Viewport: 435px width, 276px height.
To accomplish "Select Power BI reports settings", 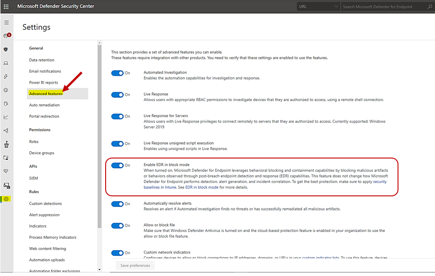I will point(44,83).
